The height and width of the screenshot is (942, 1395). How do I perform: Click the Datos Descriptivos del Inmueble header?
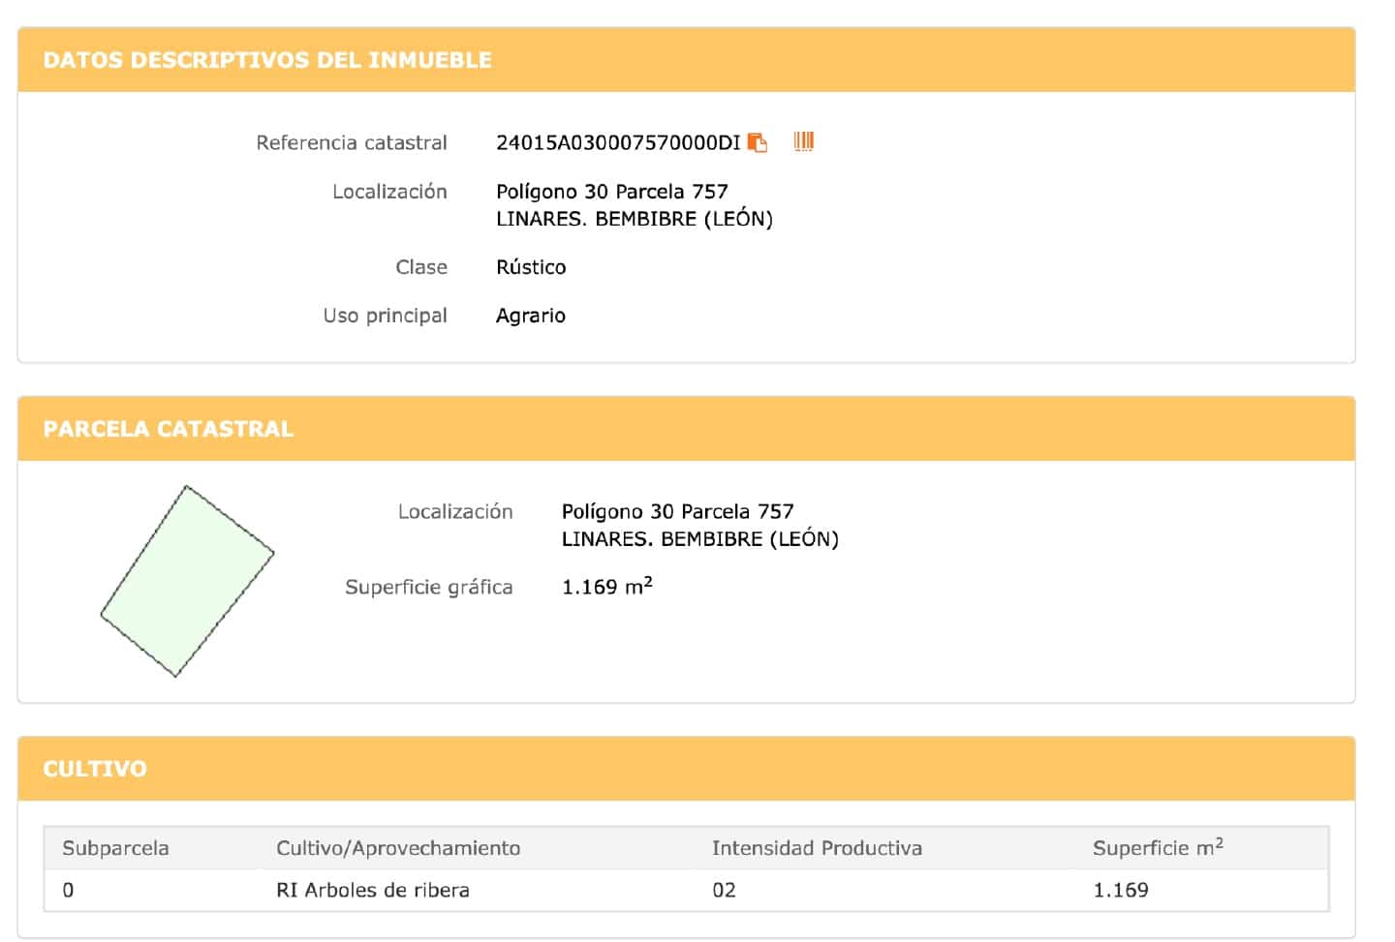tap(267, 60)
